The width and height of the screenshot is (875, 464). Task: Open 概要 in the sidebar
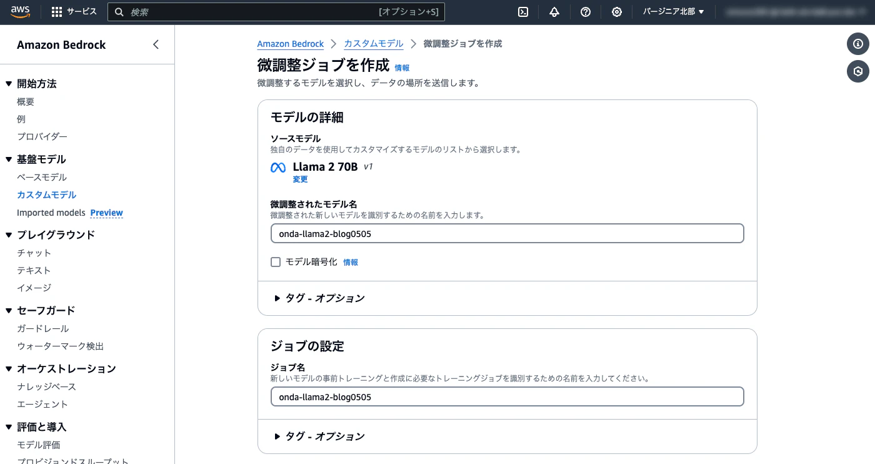tap(26, 102)
